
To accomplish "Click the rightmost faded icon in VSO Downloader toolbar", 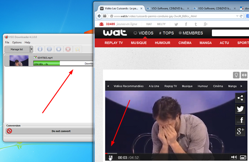I will [77, 49].
